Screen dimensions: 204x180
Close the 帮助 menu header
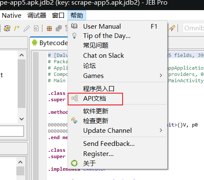(x=77, y=16)
